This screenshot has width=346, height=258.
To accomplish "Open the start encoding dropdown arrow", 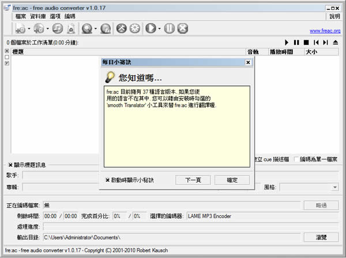I will 159,29.
